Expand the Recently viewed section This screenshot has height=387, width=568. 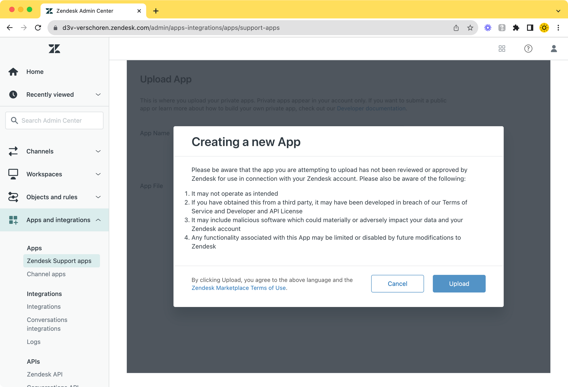point(98,94)
